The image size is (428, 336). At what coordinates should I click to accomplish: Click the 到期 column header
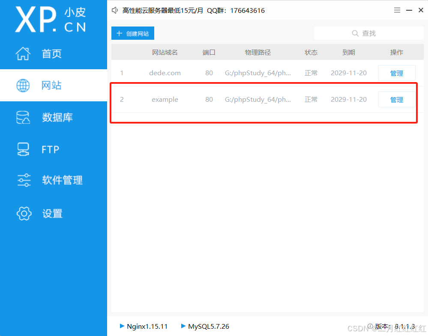[x=349, y=52]
